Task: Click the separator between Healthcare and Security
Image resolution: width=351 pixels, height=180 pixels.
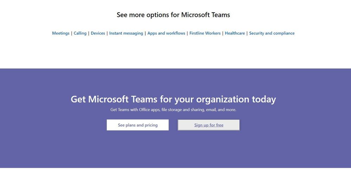Action: tap(247, 33)
